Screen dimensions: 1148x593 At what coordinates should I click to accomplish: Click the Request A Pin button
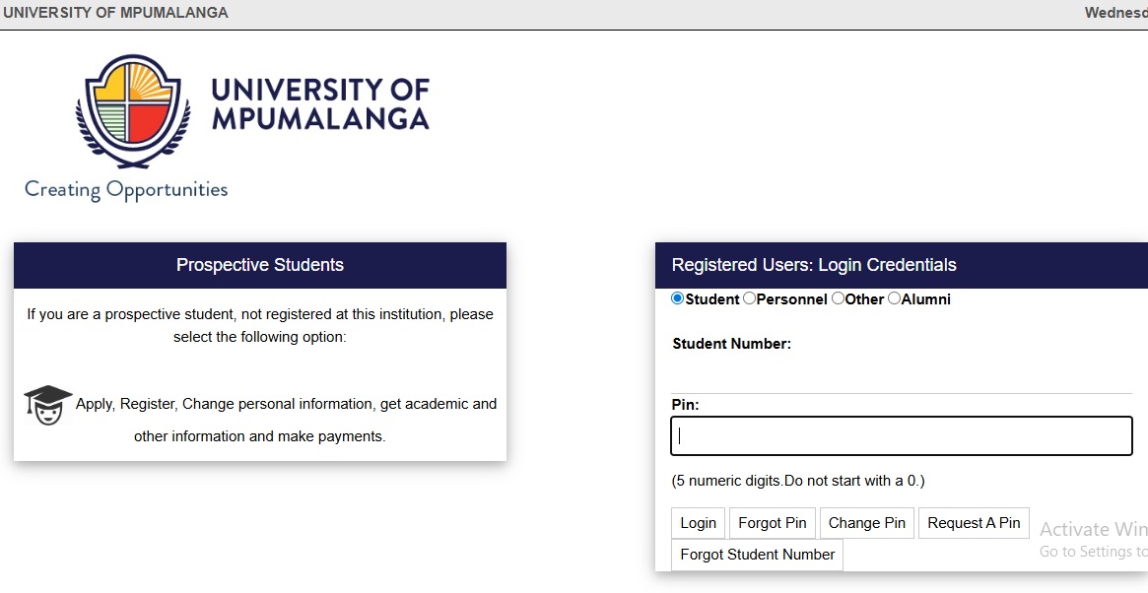pyautogui.click(x=974, y=523)
